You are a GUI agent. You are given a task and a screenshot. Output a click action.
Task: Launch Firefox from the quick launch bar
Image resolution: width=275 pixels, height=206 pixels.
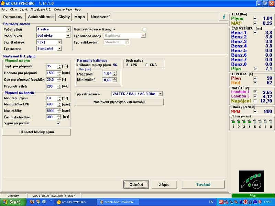click(x=32, y=202)
